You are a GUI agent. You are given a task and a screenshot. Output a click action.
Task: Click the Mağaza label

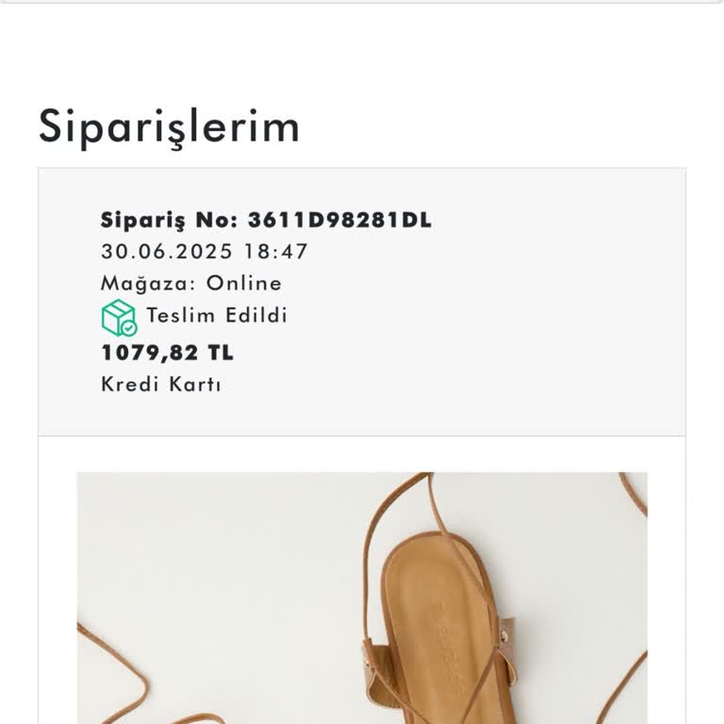point(149,284)
